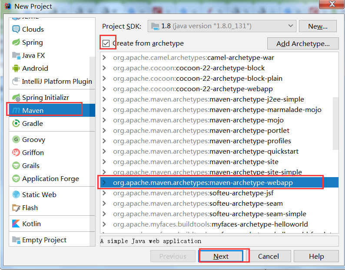Click the Groovy G icon
Viewport: 345px width, 270px height.
coord(16,139)
